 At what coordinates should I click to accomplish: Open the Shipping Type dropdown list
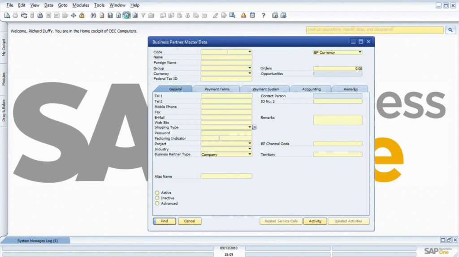(x=250, y=127)
